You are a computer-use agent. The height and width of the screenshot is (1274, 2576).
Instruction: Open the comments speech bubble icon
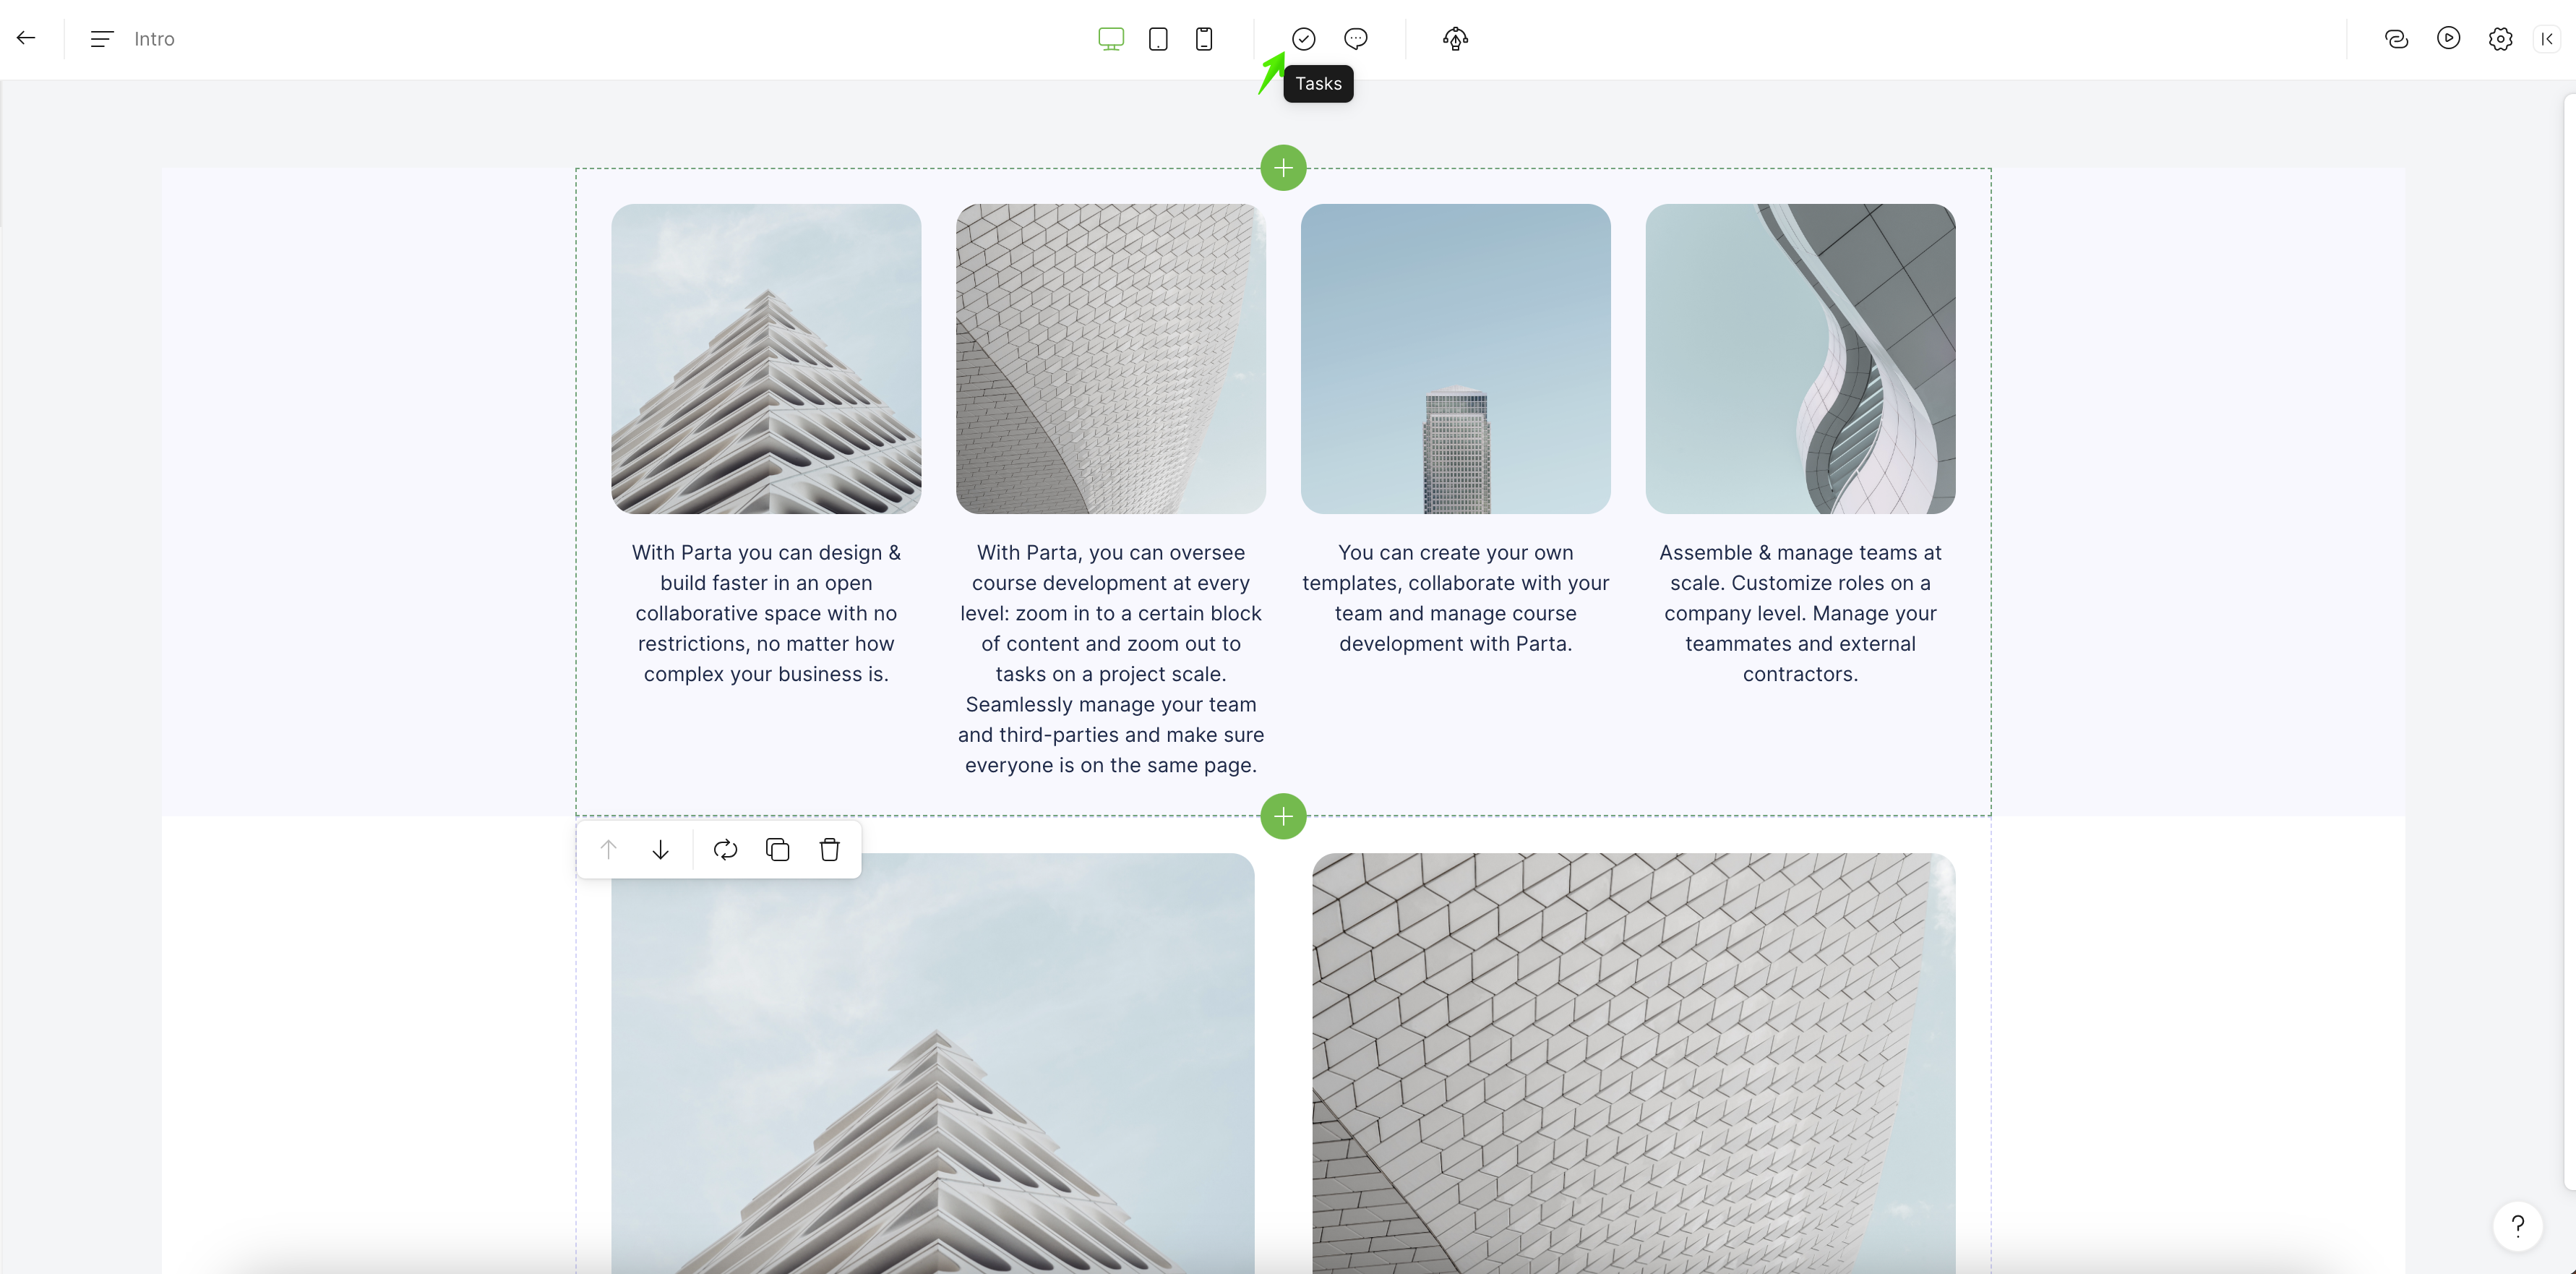[1355, 39]
